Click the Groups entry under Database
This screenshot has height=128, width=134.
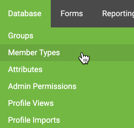pyautogui.click(x=67, y=36)
